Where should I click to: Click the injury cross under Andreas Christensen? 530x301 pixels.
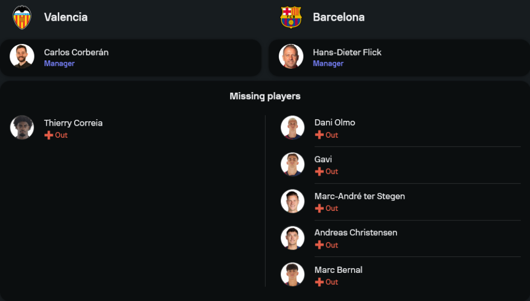[x=319, y=245]
